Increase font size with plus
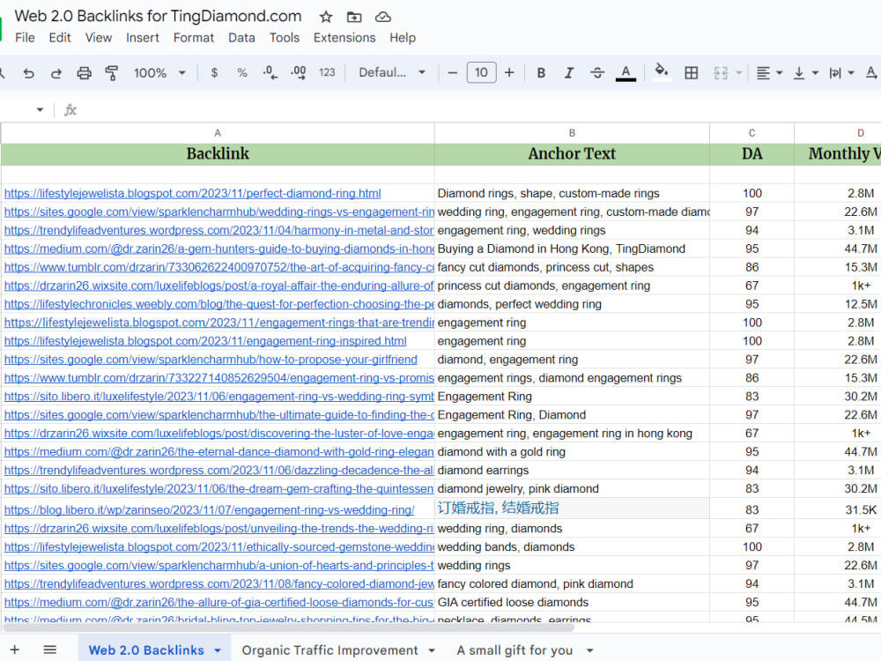This screenshot has height=661, width=881. [509, 72]
